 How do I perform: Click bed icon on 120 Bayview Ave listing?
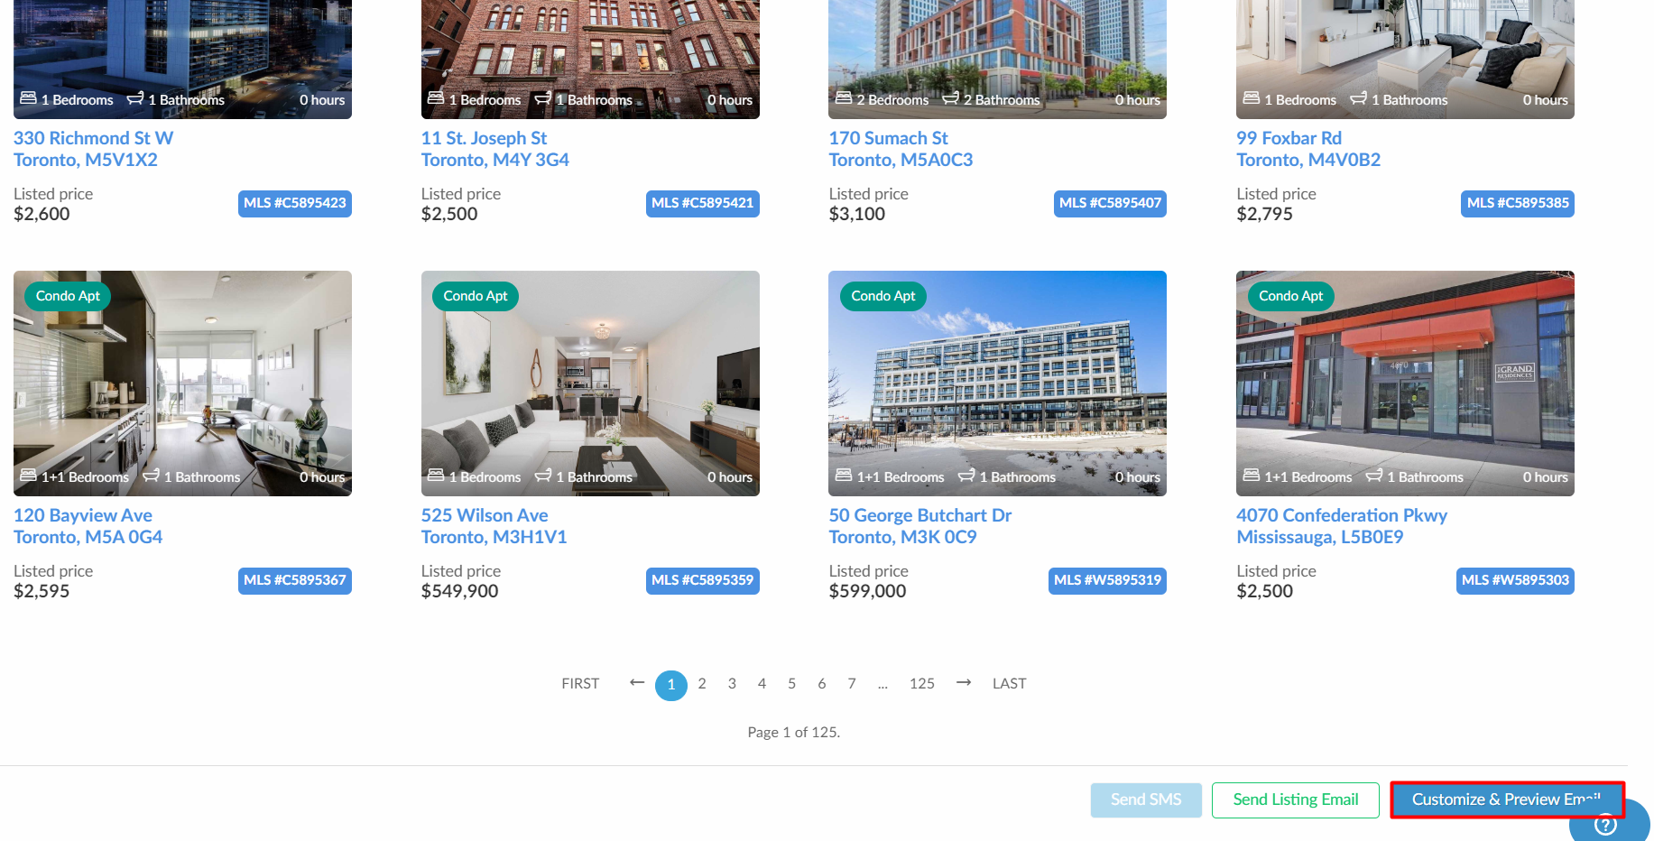(x=29, y=475)
